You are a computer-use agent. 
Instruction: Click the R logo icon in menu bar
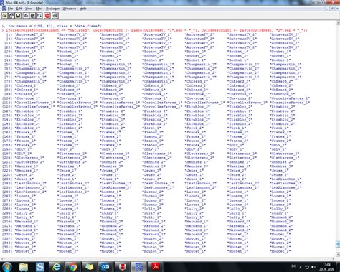coord(4,9)
